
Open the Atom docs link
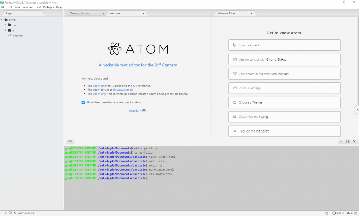click(100, 86)
